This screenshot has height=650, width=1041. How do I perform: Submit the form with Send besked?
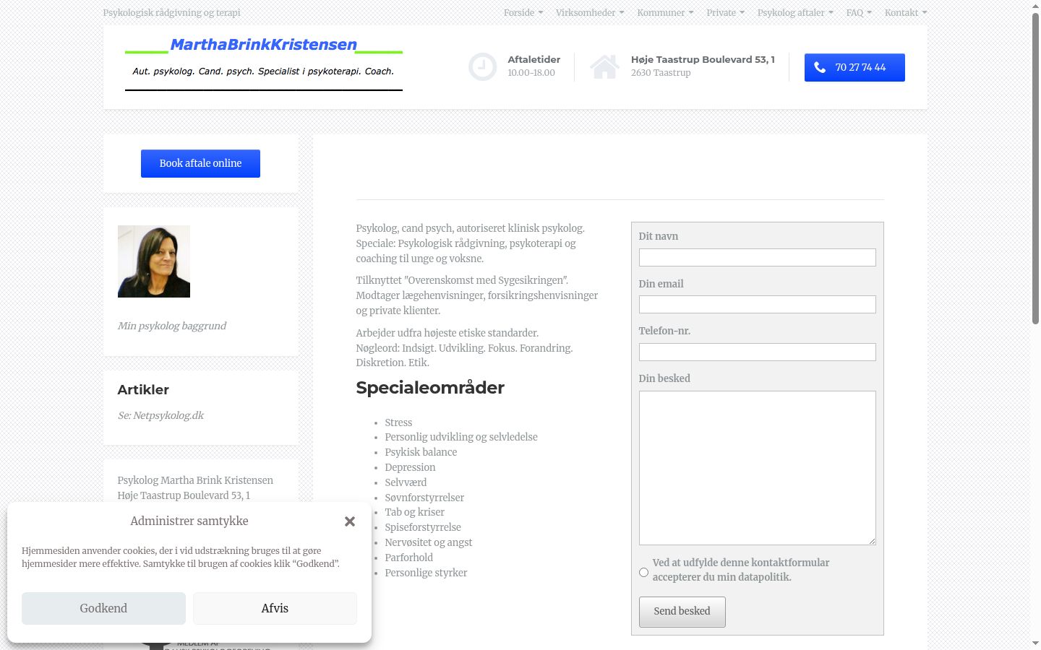(x=682, y=612)
